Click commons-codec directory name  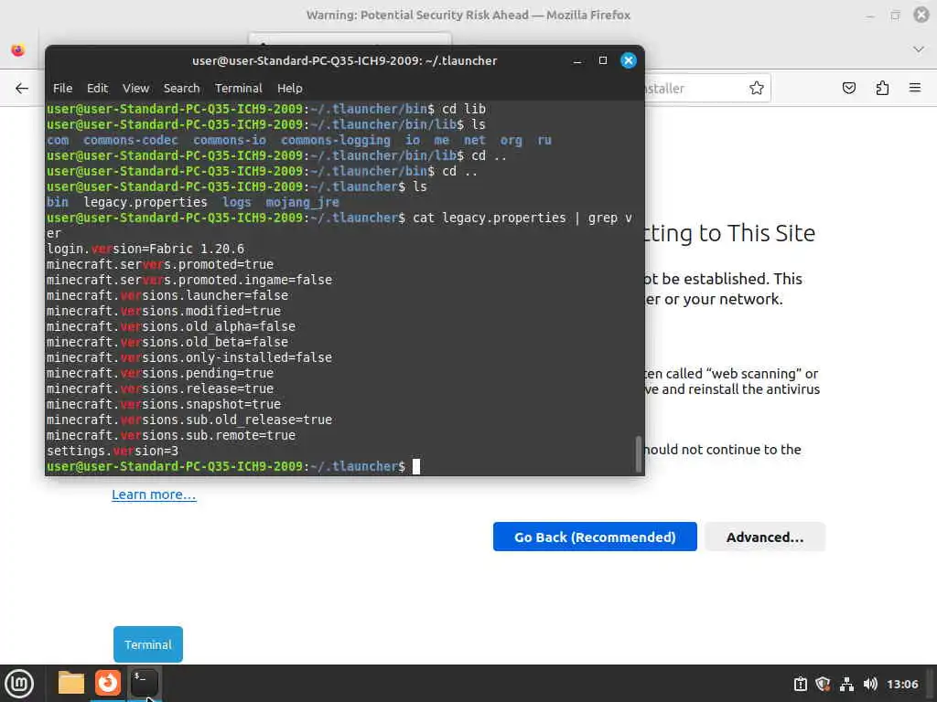pos(130,140)
